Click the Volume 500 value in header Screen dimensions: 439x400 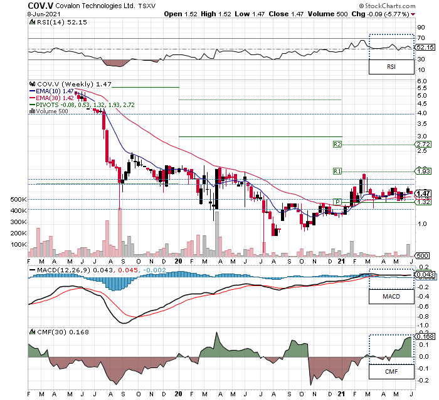(327, 14)
